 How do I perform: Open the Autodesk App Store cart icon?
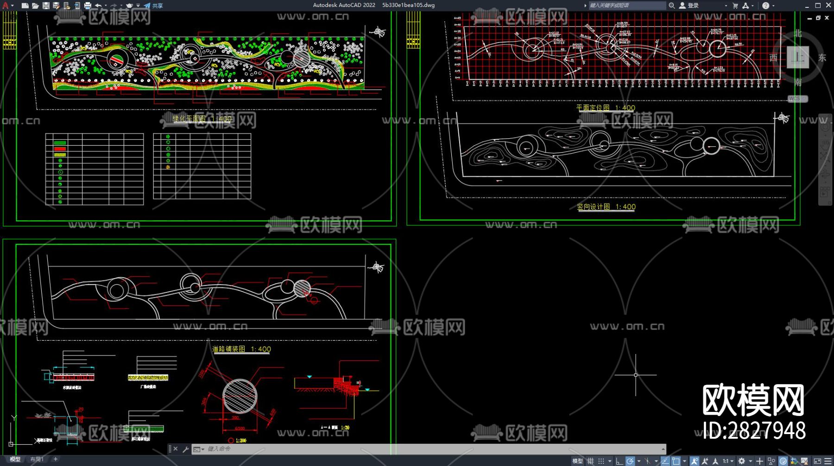[x=735, y=6]
